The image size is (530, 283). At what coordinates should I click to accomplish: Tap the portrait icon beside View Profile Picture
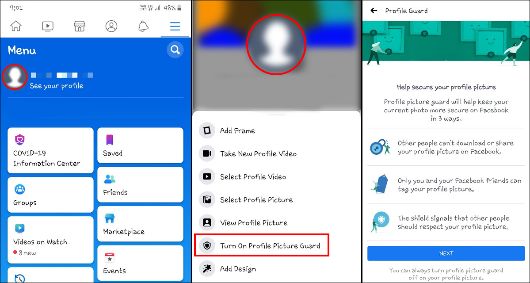[207, 222]
